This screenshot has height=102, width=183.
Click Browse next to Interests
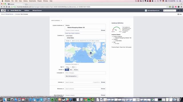(x=103, y=82)
